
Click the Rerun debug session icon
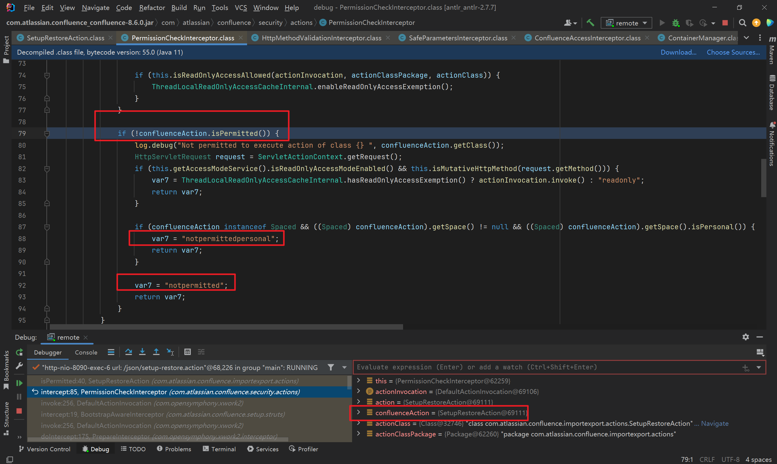(19, 352)
